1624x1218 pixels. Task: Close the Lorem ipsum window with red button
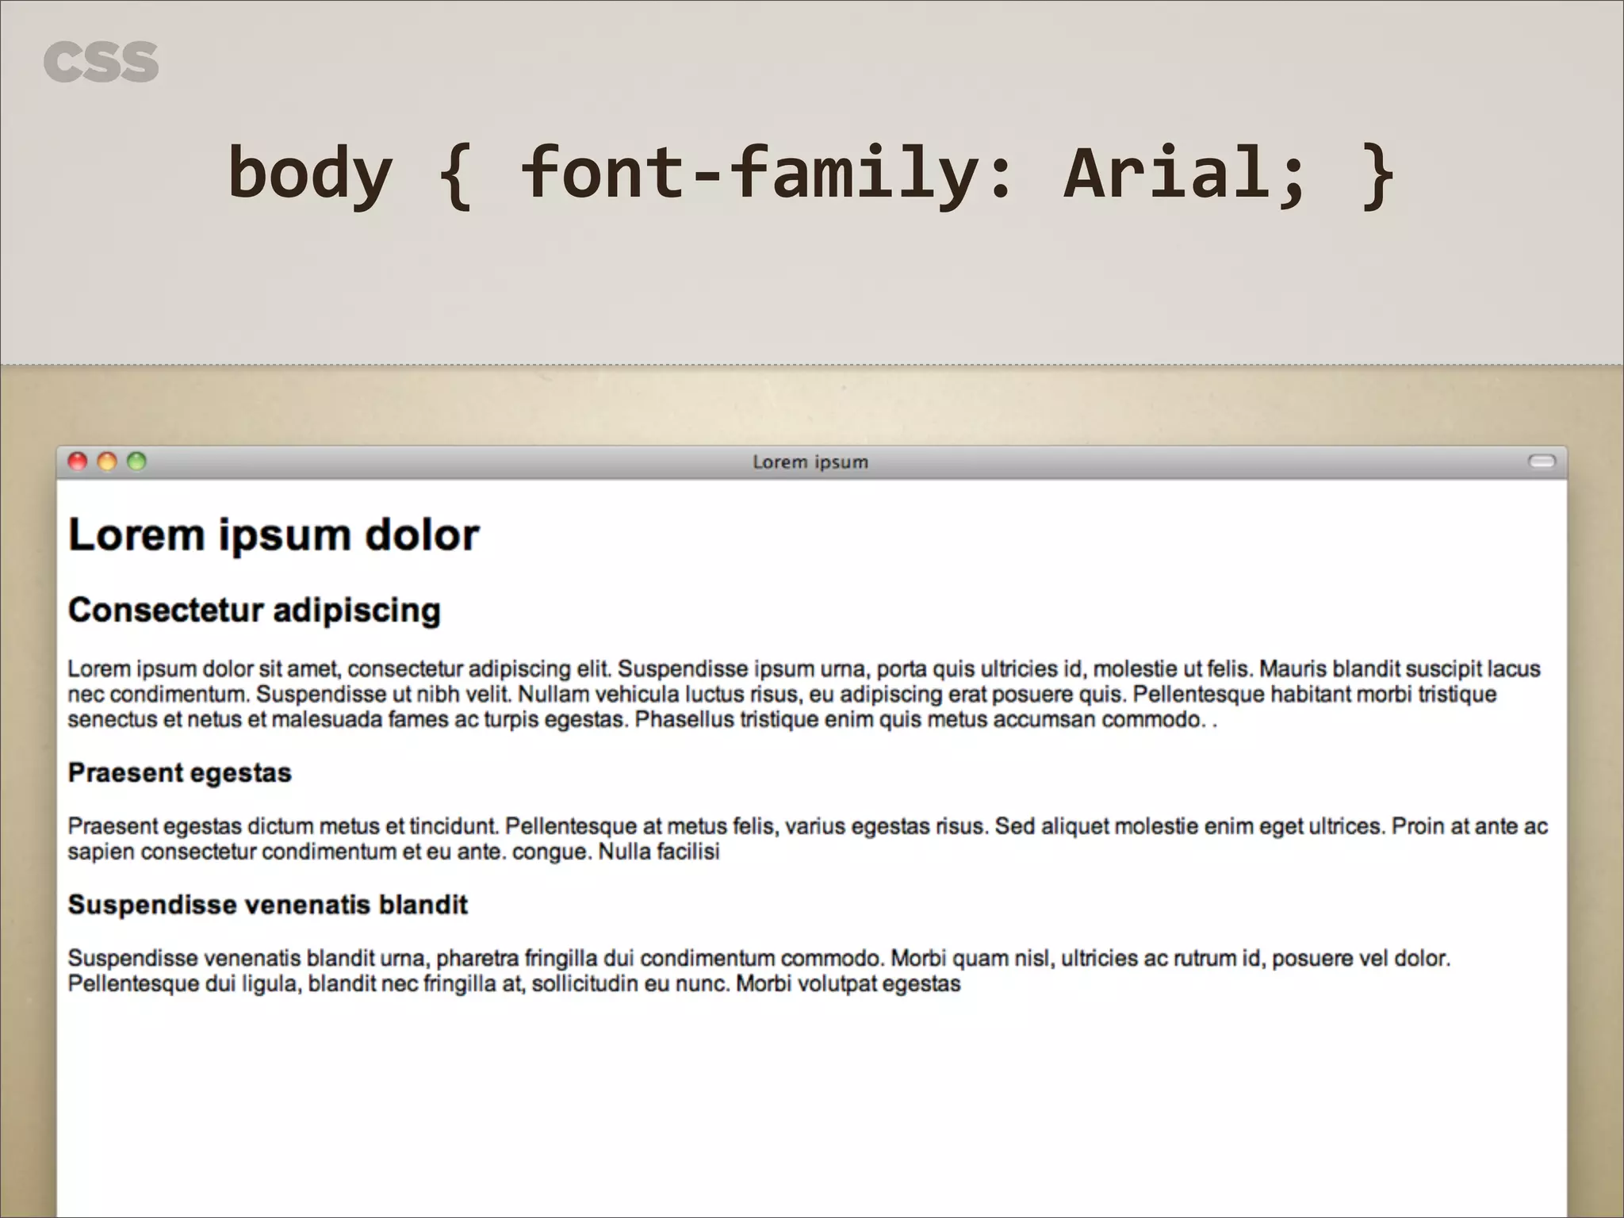(78, 462)
